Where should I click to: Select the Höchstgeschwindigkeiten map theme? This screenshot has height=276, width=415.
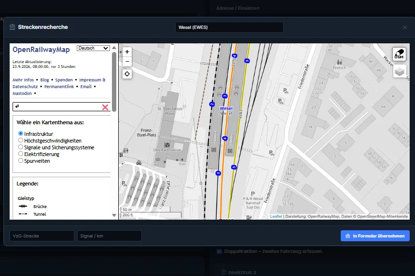(21, 140)
